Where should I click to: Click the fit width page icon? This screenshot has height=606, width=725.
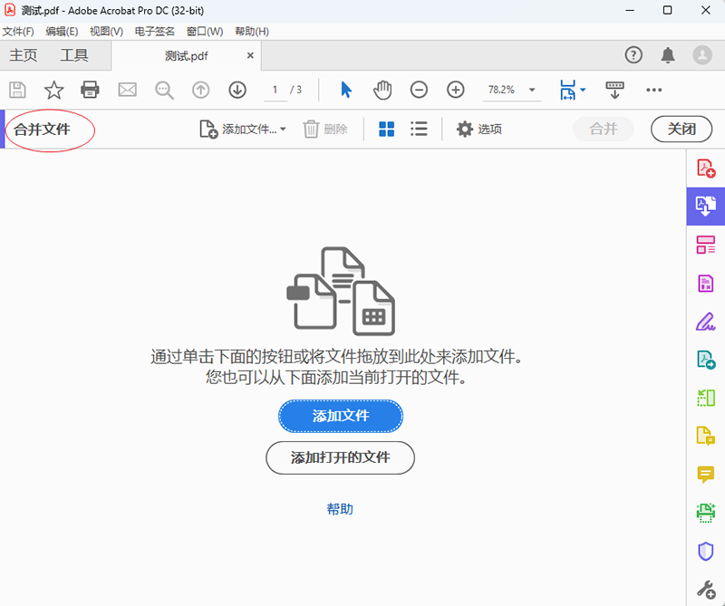click(x=568, y=90)
